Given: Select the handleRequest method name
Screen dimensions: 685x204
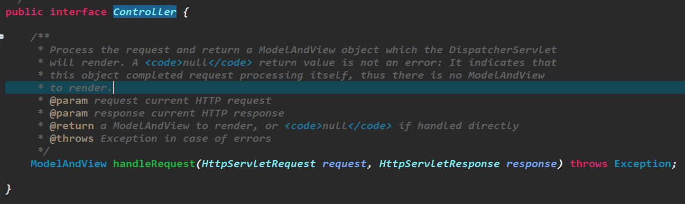Looking at the screenshot, I should point(154,164).
